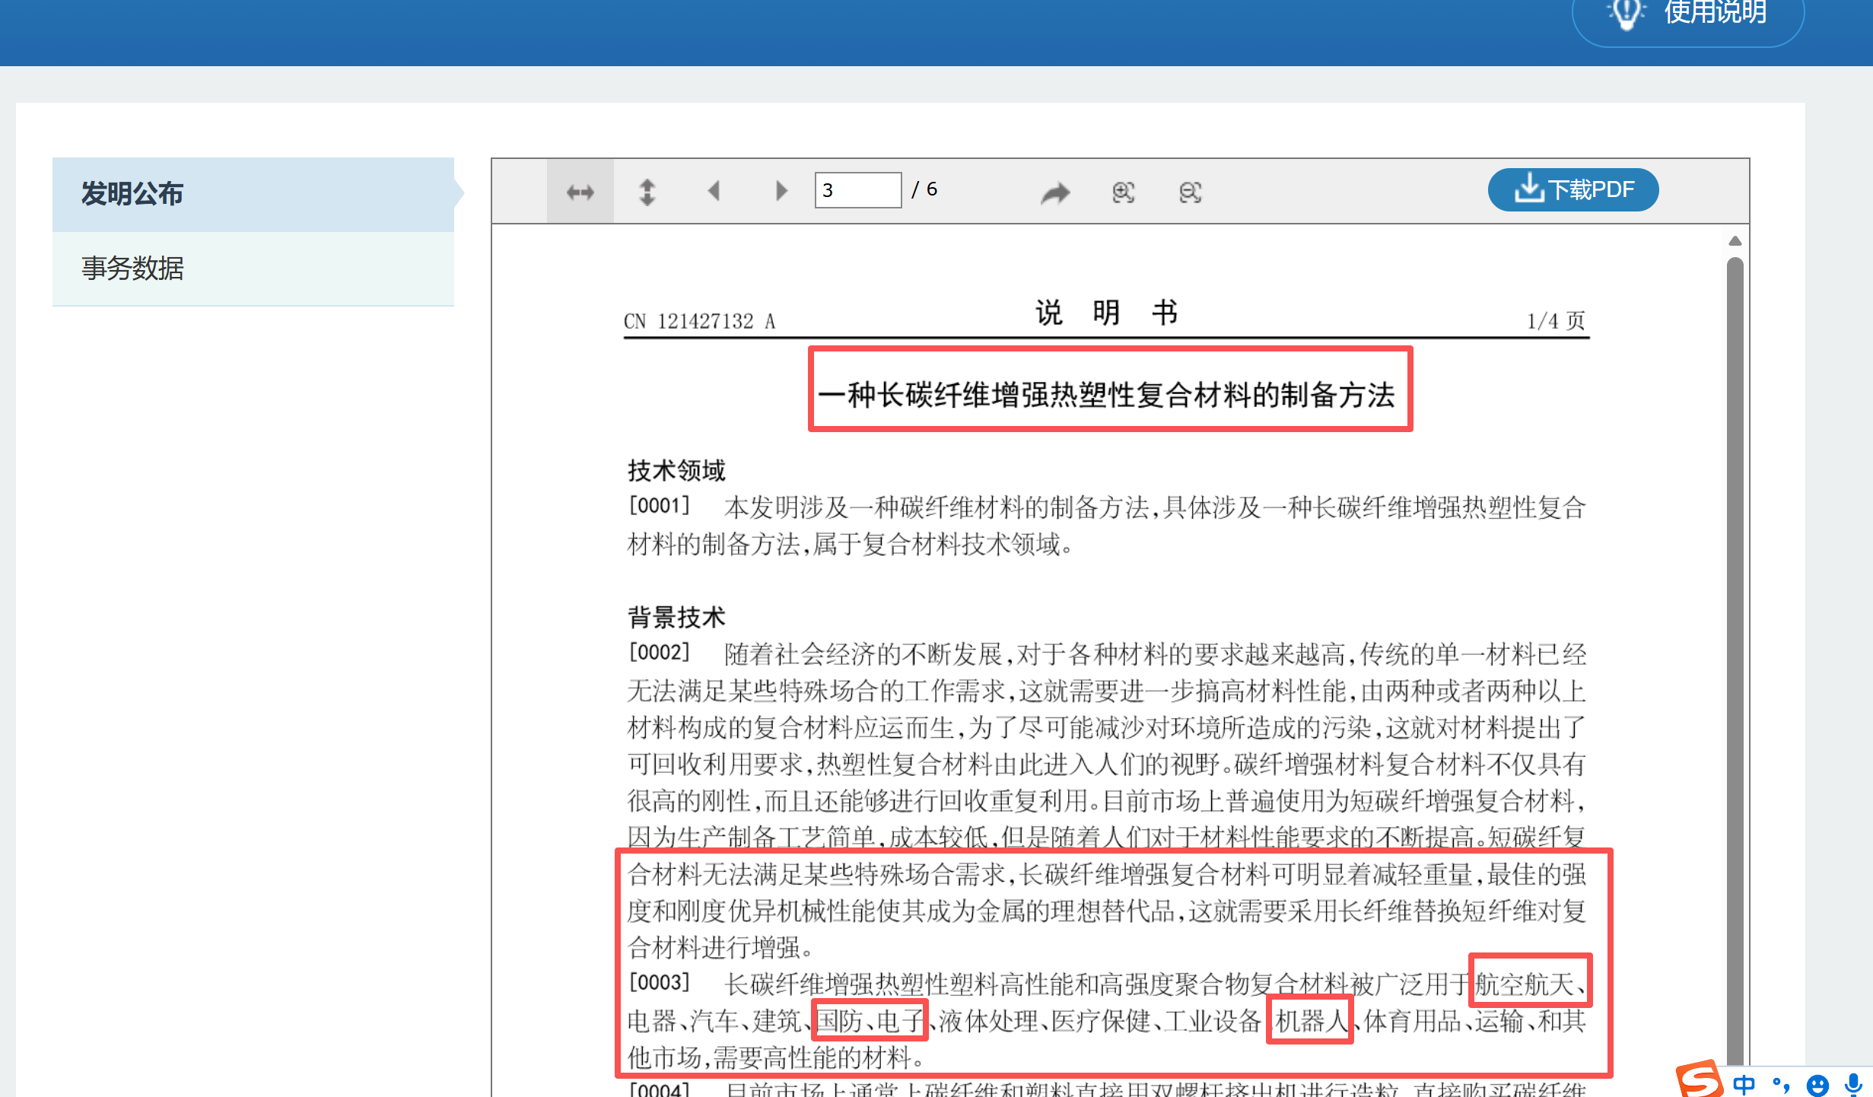Go to next page arrow
Image resolution: width=1873 pixels, height=1097 pixels.
[x=781, y=190]
